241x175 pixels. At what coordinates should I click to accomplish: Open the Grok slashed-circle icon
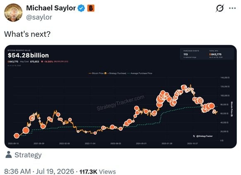point(220,8)
